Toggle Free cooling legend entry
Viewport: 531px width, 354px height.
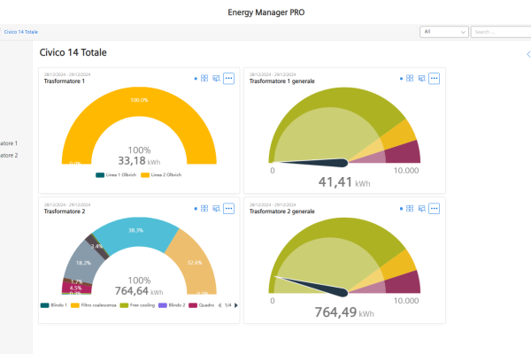pyautogui.click(x=137, y=305)
